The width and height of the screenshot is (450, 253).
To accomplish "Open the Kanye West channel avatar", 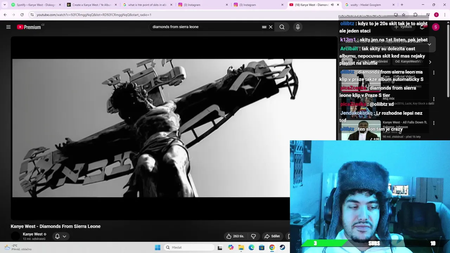I will tap(15, 236).
